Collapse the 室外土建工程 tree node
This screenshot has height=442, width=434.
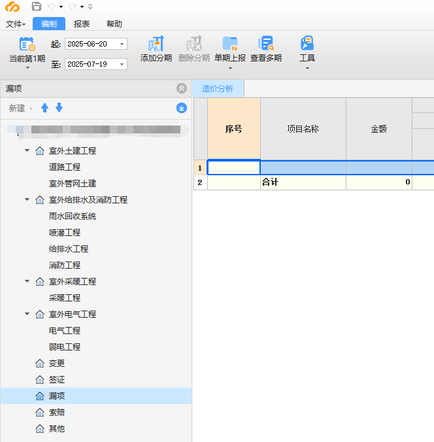tap(27, 150)
